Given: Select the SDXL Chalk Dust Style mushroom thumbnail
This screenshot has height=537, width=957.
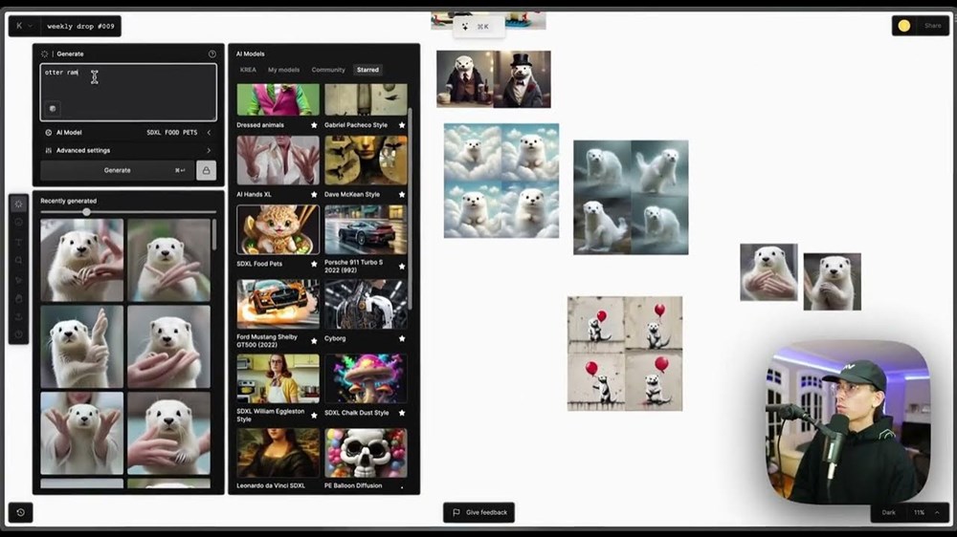Looking at the screenshot, I should (x=366, y=378).
